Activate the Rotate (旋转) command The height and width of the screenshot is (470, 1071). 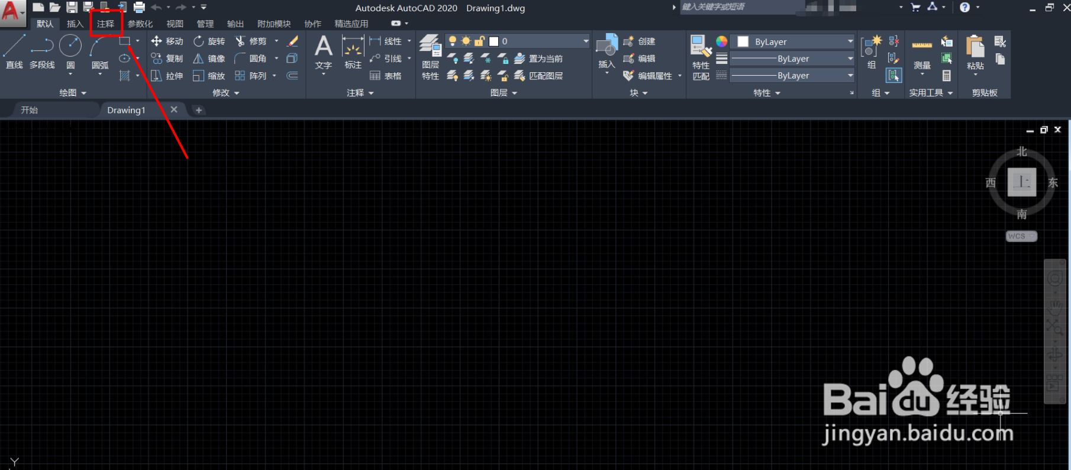209,41
